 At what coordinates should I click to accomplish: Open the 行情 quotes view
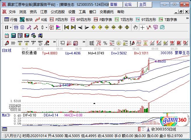pyautogui.click(x=11, y=20)
